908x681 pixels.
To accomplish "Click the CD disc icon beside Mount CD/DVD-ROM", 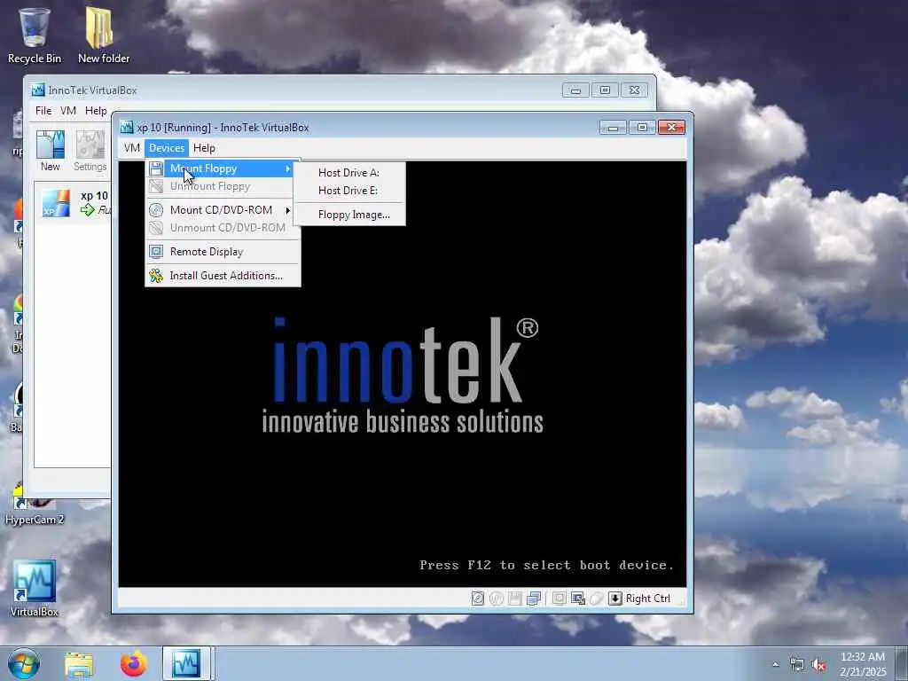I will 156,209.
